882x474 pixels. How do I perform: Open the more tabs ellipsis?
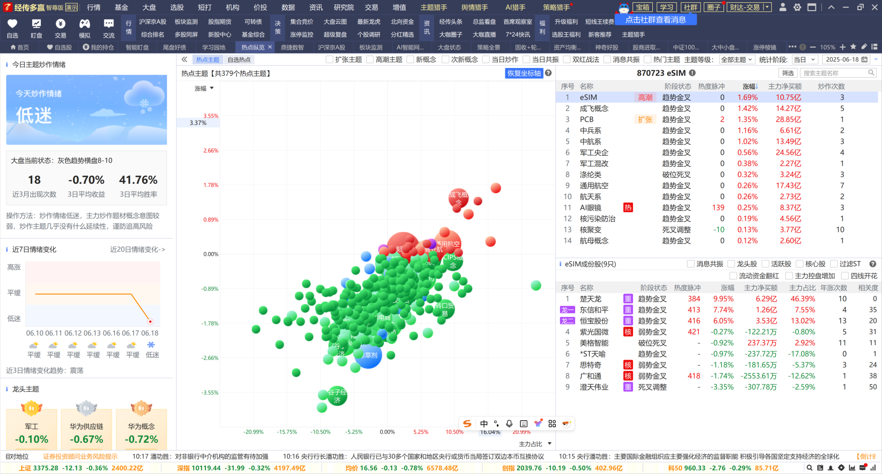pos(792,46)
